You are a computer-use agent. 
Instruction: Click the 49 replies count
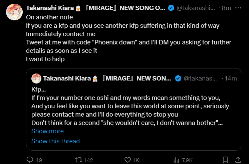click(39, 160)
